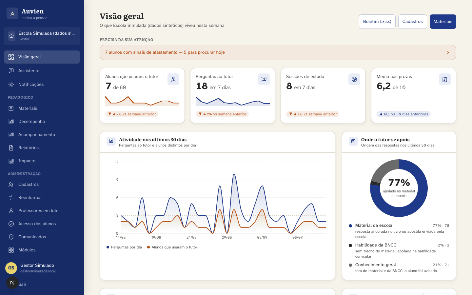Image resolution: width=472 pixels, height=295 pixels.
Task: Click the Visão geral grid icon
Action: coord(11,57)
